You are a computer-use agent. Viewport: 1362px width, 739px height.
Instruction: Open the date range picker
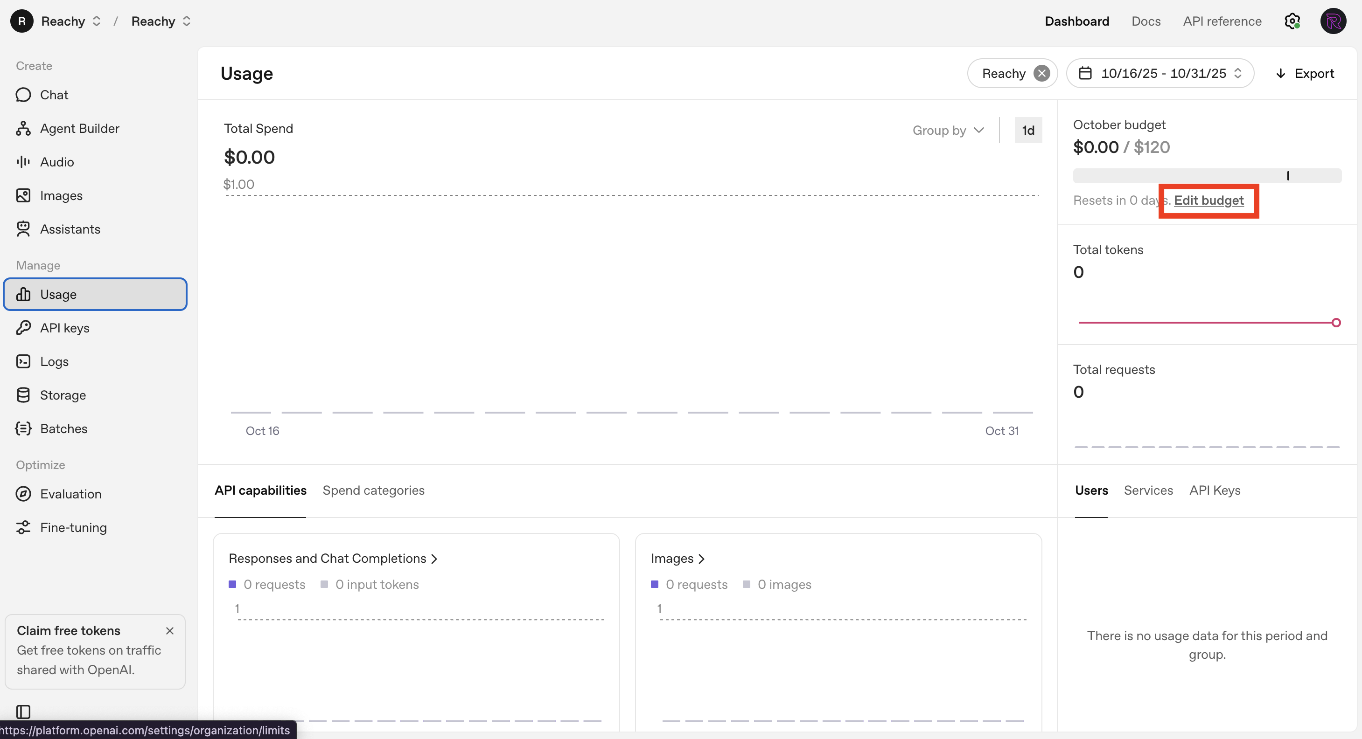[1160, 73]
